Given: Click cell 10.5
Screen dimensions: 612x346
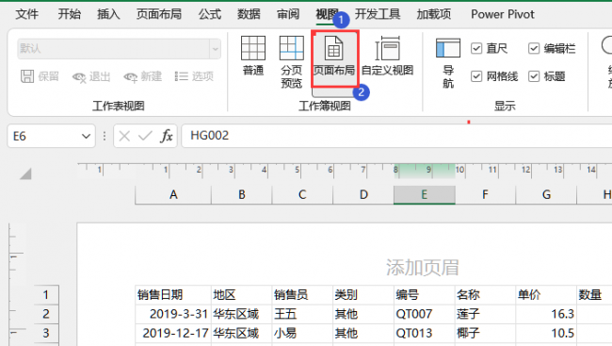Looking at the screenshot, I should [546, 333].
